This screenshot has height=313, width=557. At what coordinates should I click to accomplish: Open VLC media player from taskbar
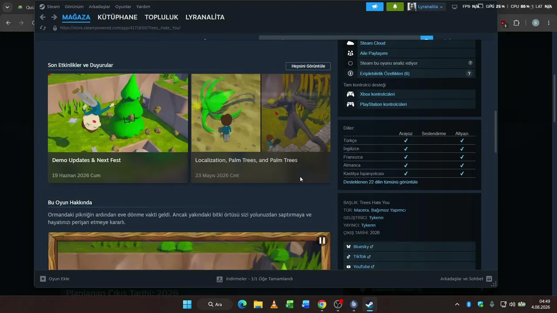point(274,304)
